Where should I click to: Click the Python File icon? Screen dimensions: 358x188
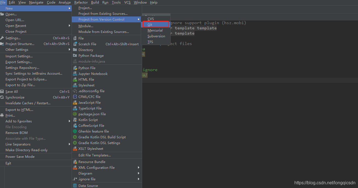(x=75, y=68)
